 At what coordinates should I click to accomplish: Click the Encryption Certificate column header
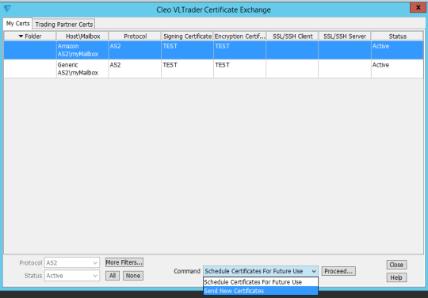tap(239, 36)
